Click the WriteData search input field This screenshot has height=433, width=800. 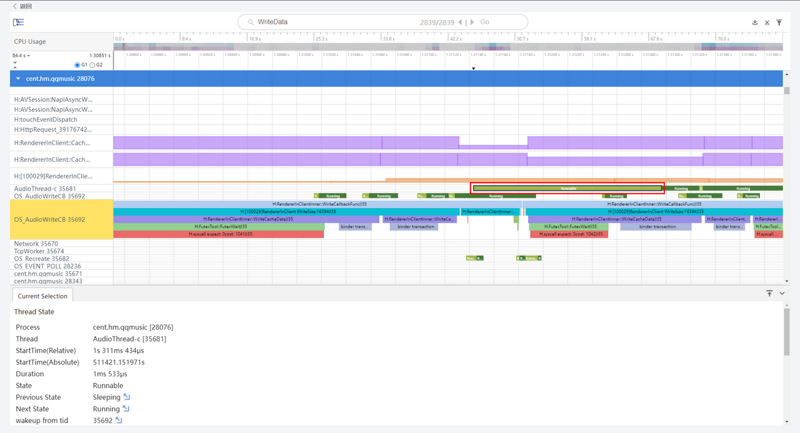point(333,22)
